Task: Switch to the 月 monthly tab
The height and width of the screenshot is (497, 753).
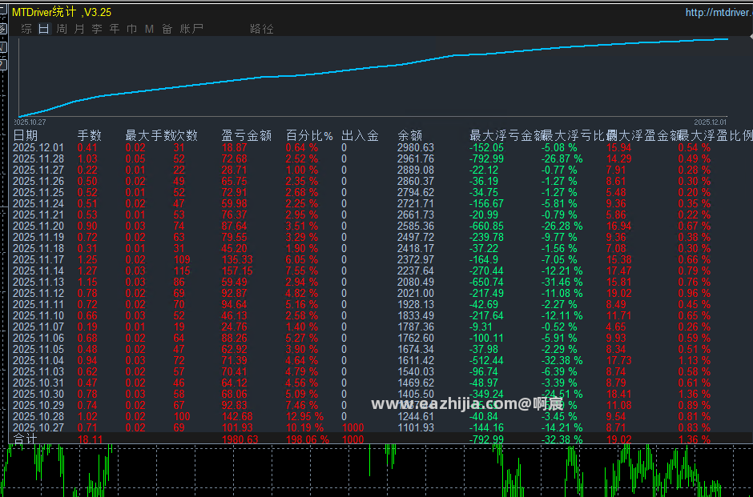Action: click(79, 29)
